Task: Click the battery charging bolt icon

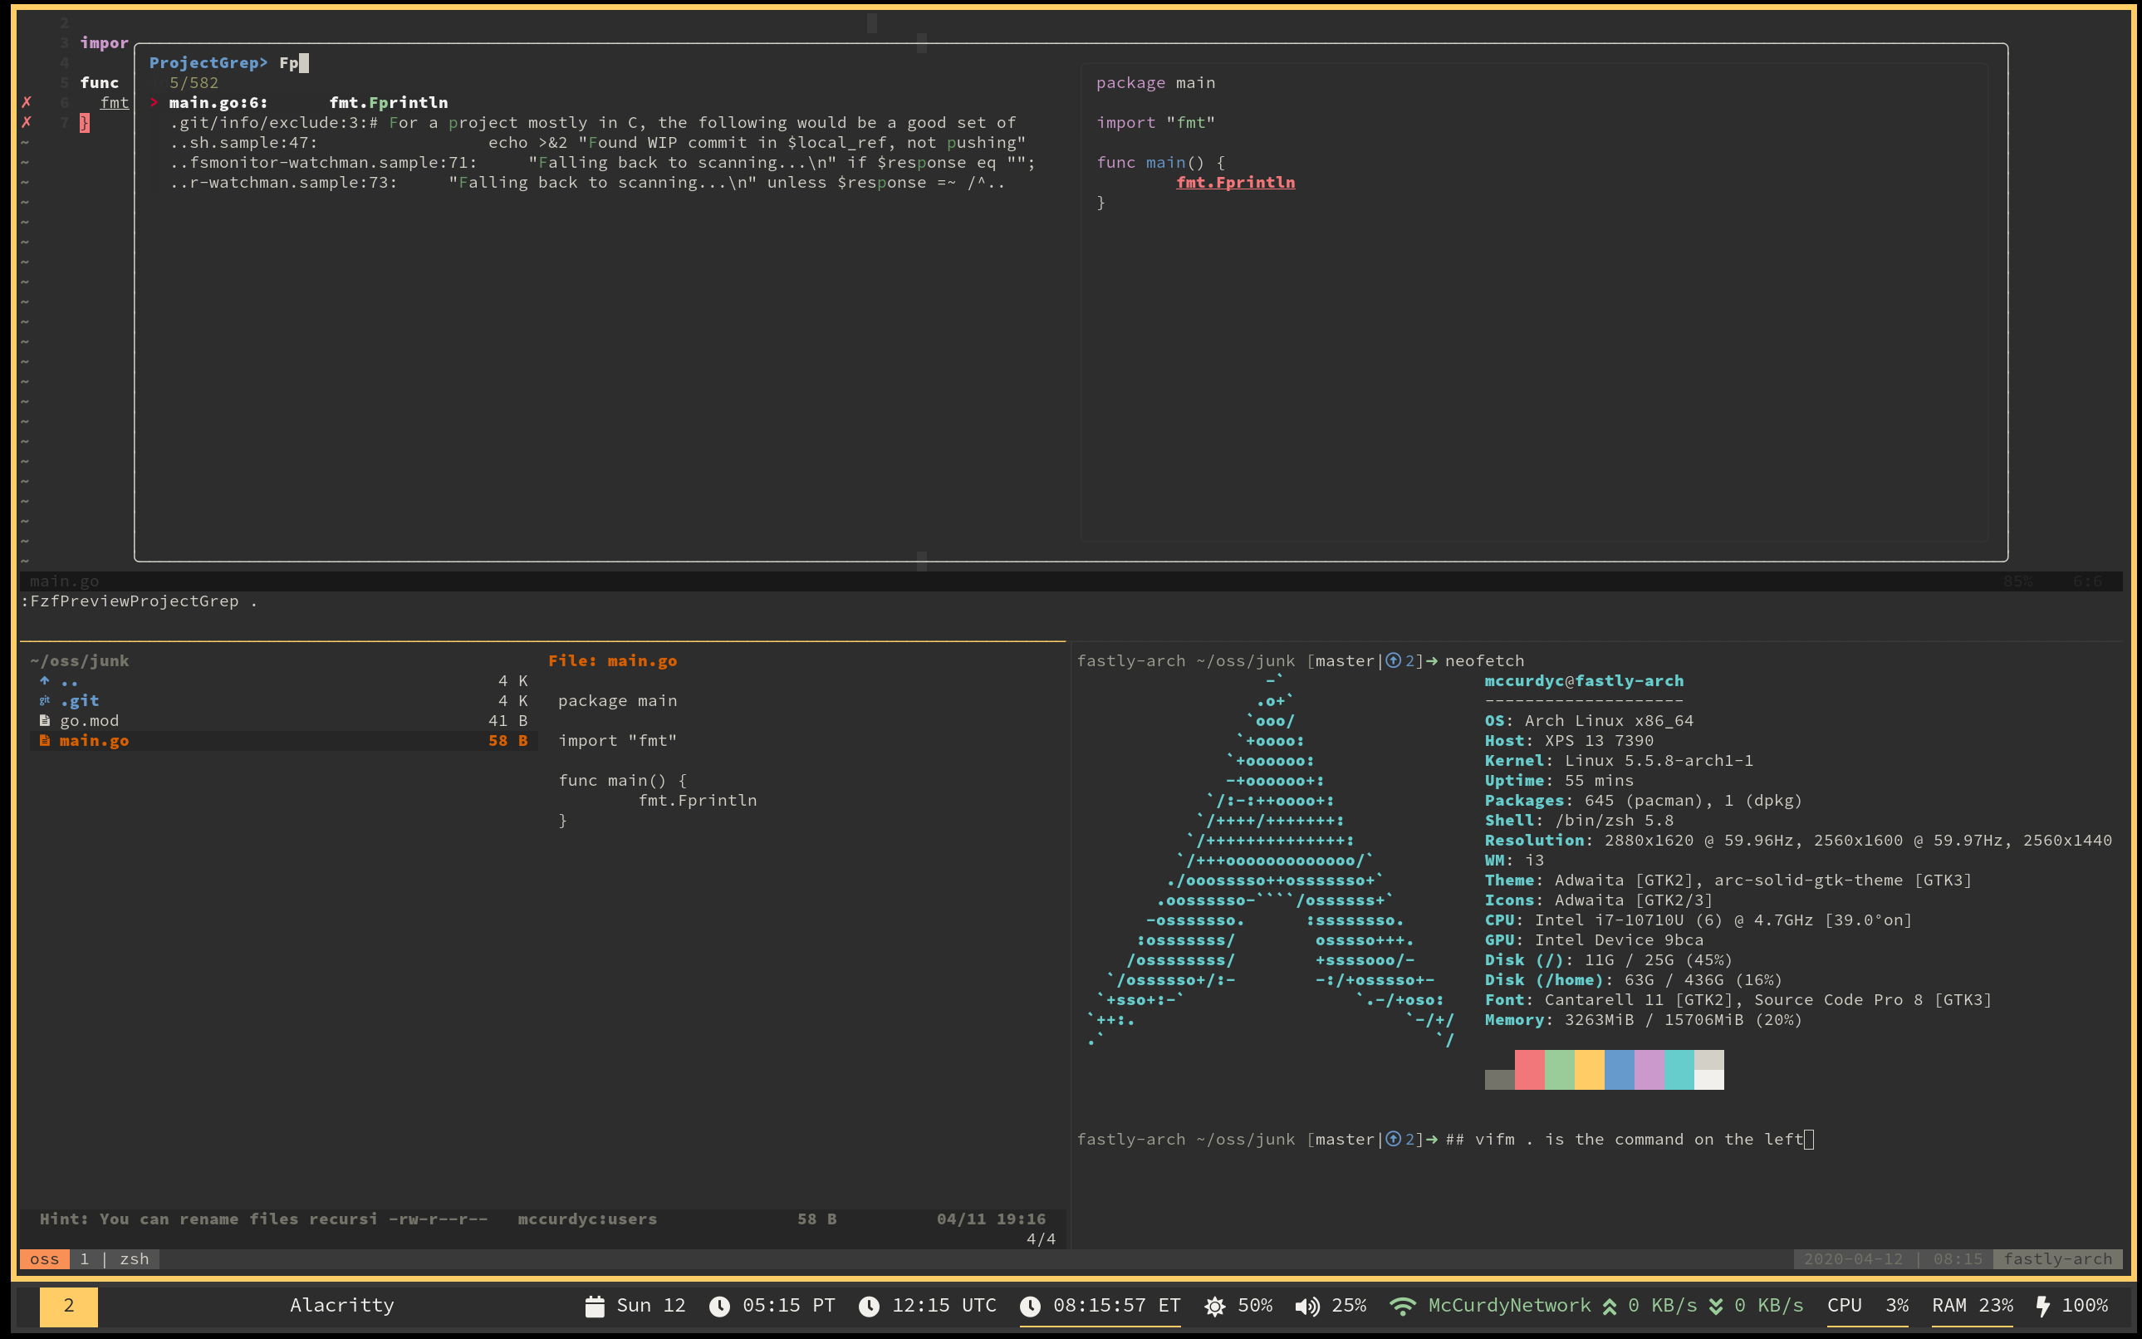Action: pos(2043,1307)
